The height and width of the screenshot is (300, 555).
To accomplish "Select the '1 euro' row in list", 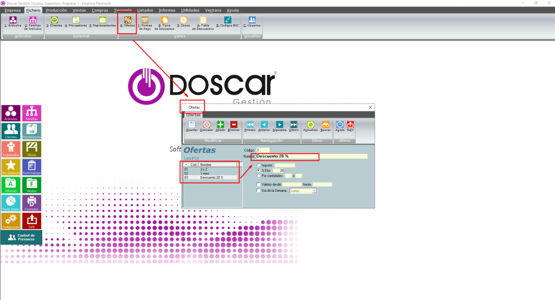I will (211, 173).
